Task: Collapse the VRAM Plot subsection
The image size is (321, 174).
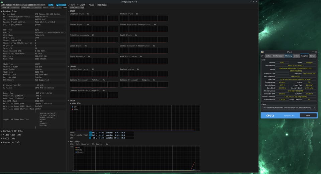Action: click(76, 103)
